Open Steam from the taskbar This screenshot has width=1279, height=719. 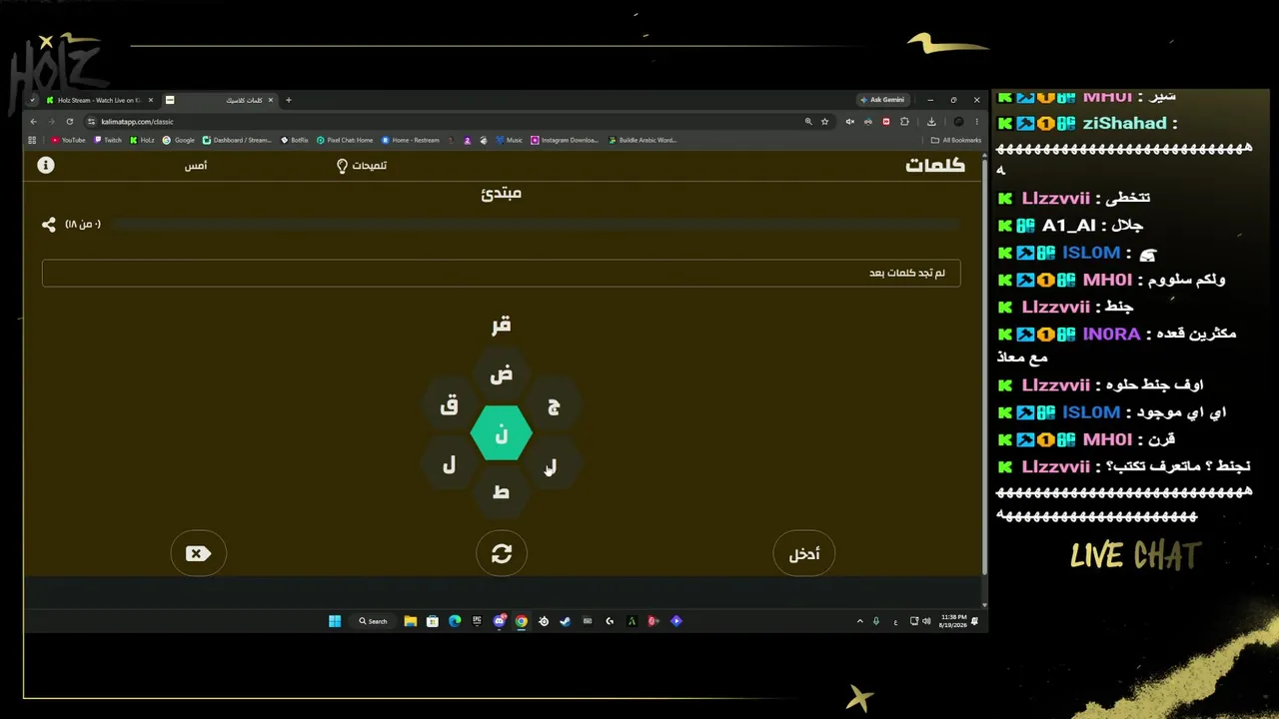click(x=565, y=621)
